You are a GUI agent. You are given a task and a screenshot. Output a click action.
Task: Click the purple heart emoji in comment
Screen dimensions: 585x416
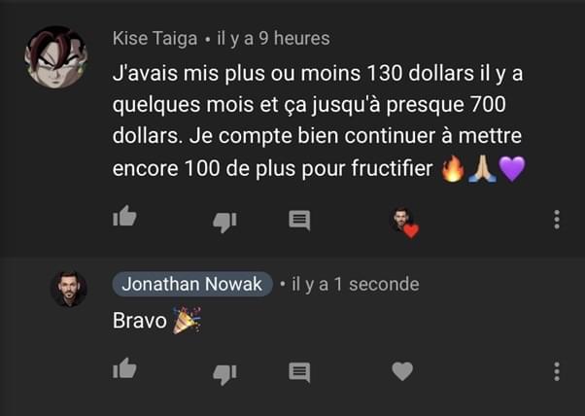[x=512, y=169]
